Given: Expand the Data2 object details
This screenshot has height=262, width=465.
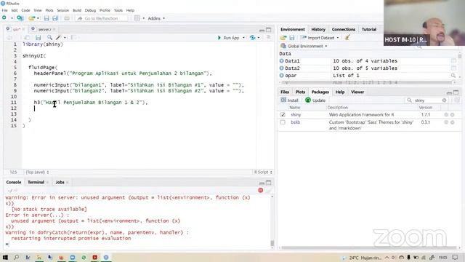Looking at the screenshot, I should pyautogui.click(x=281, y=68).
